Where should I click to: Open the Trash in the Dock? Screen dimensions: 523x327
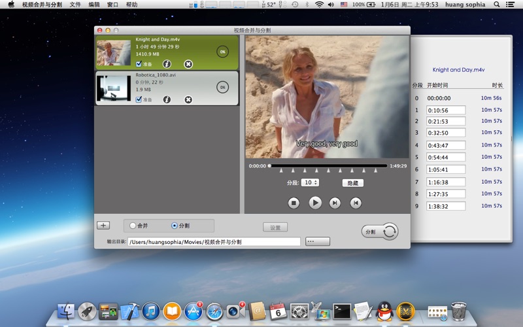[459, 311]
